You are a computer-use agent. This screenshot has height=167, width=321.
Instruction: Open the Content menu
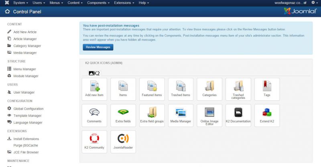[x=75, y=3]
